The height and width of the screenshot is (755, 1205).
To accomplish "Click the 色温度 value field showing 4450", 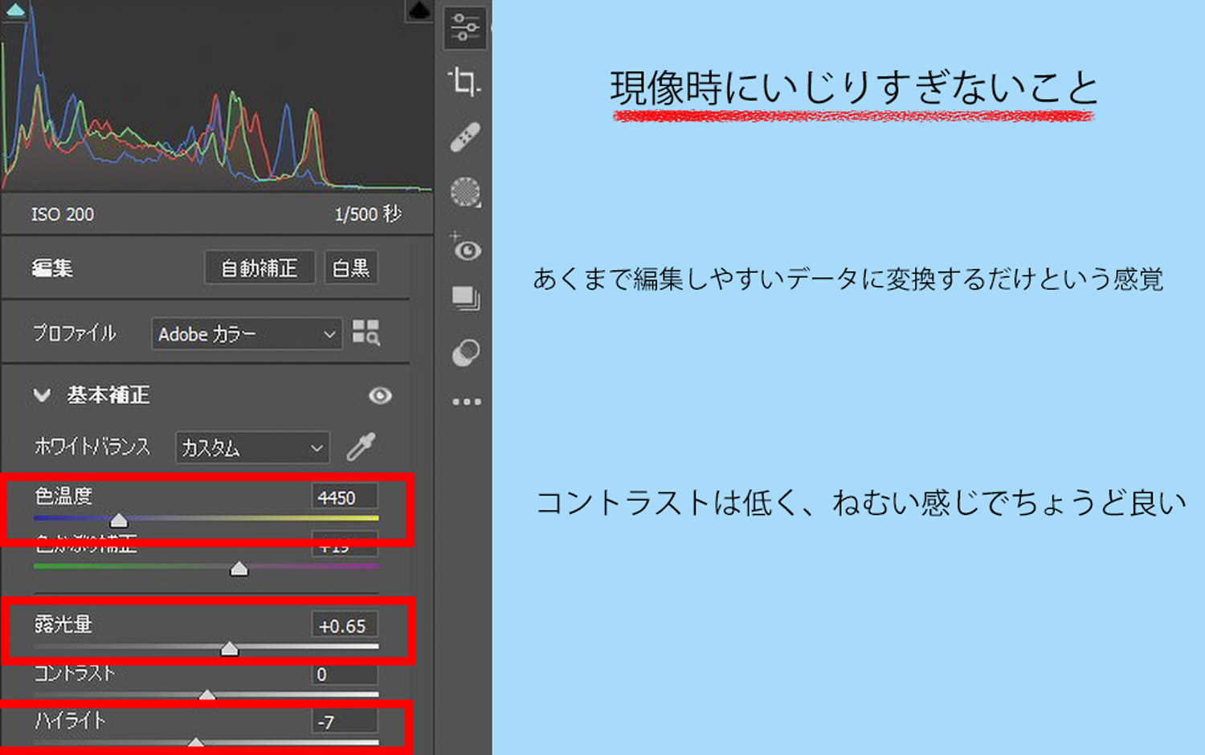I will point(344,498).
